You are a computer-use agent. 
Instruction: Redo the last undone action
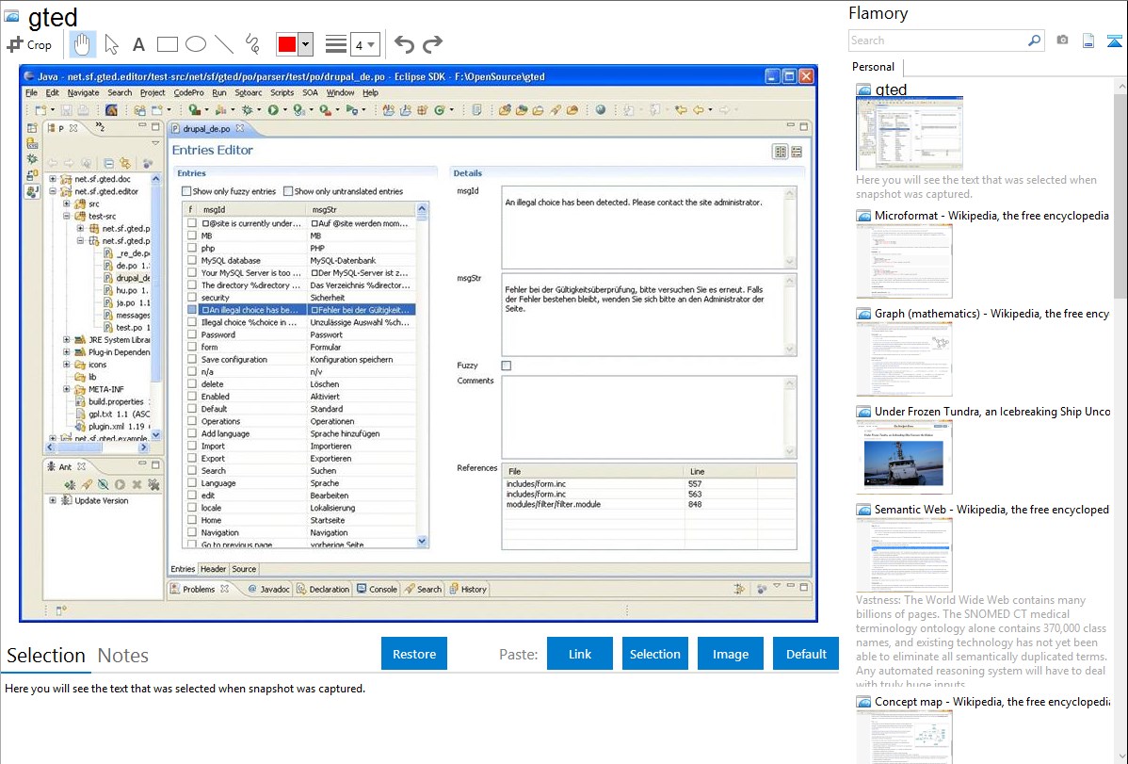click(432, 44)
